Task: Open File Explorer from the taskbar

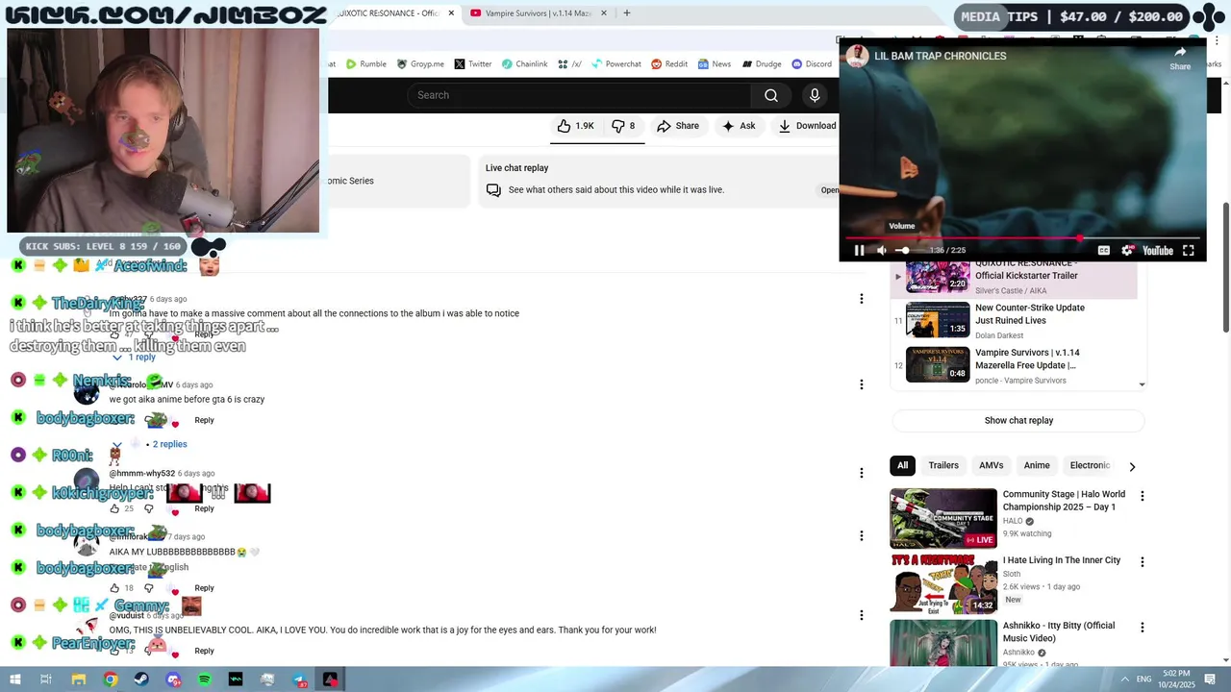Action: 79,680
